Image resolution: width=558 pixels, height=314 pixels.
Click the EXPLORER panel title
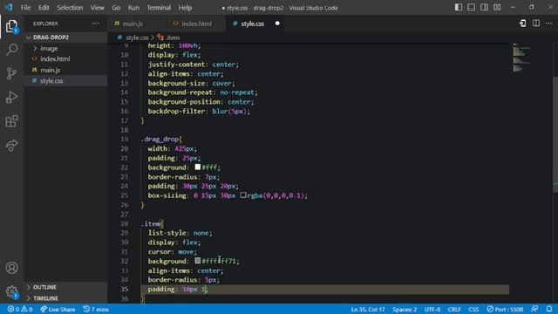click(x=45, y=24)
